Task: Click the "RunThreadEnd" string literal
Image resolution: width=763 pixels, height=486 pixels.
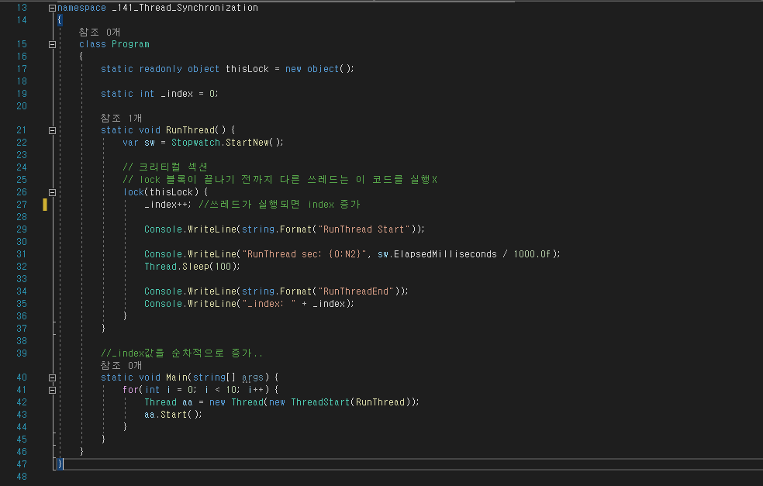Action: click(356, 291)
